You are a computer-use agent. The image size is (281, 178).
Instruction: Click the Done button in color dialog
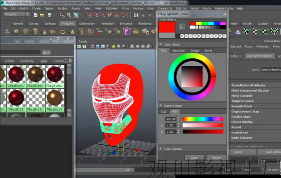[x=194, y=158]
